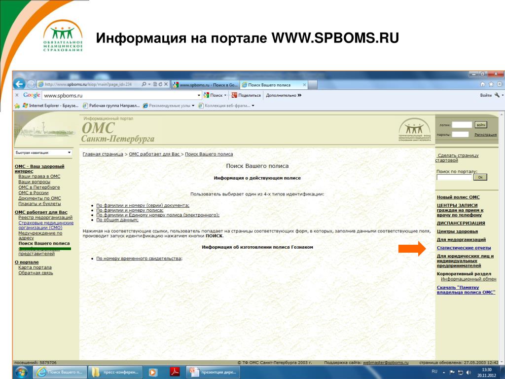Open 'Новый полис ОМС' link
The height and width of the screenshot is (379, 505).
(458, 197)
